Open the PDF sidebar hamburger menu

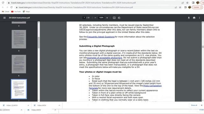tap(4, 18)
